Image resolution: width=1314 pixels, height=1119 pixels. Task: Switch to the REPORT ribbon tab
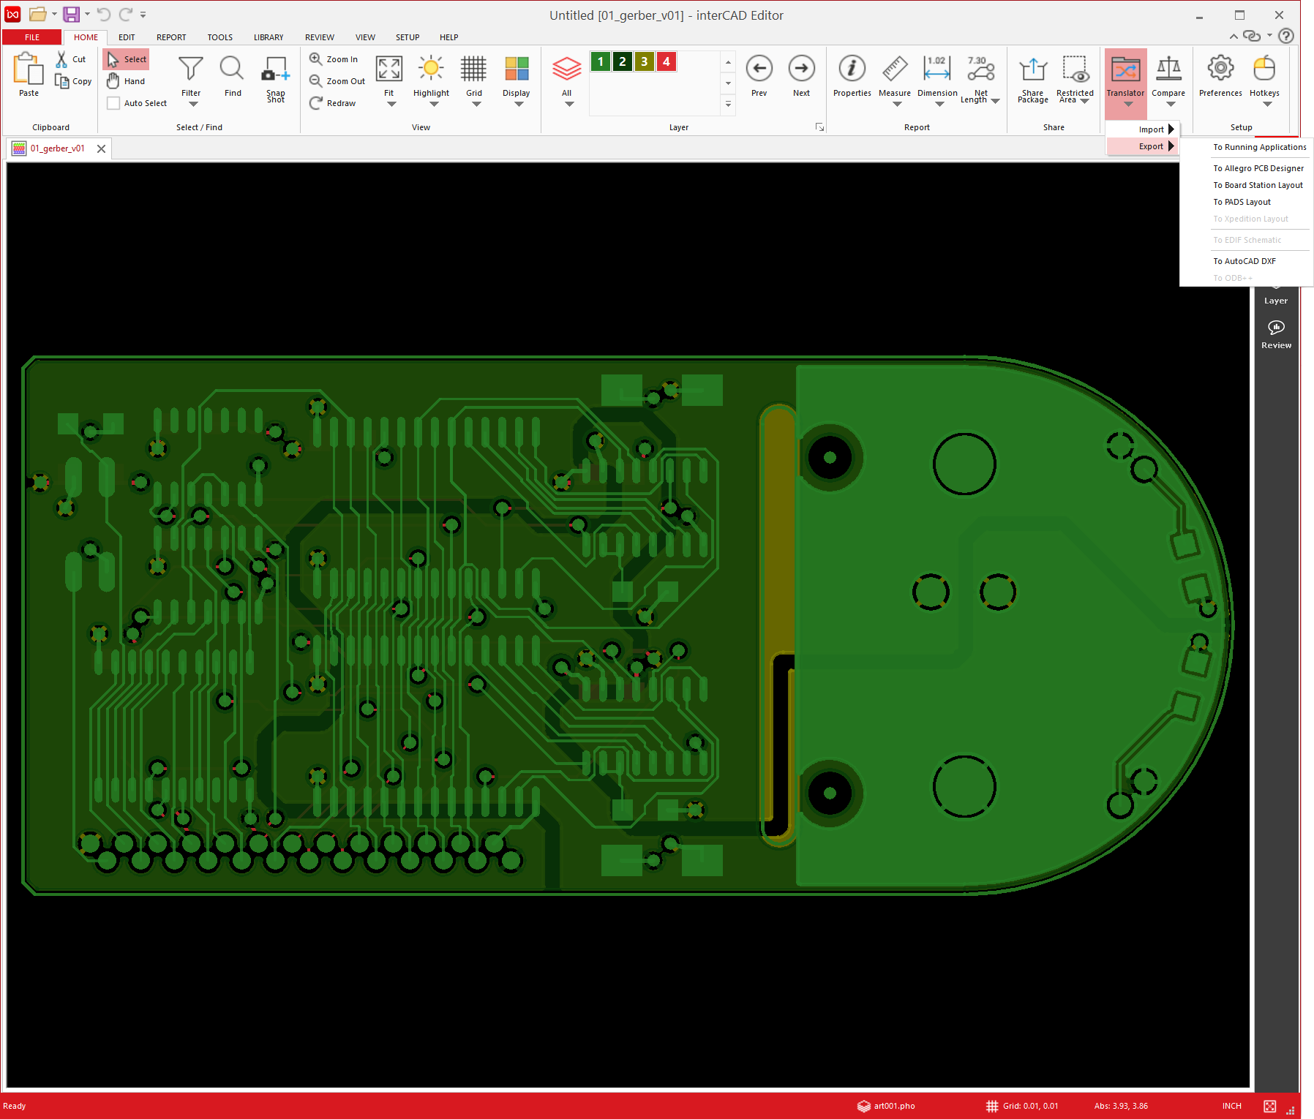click(171, 37)
